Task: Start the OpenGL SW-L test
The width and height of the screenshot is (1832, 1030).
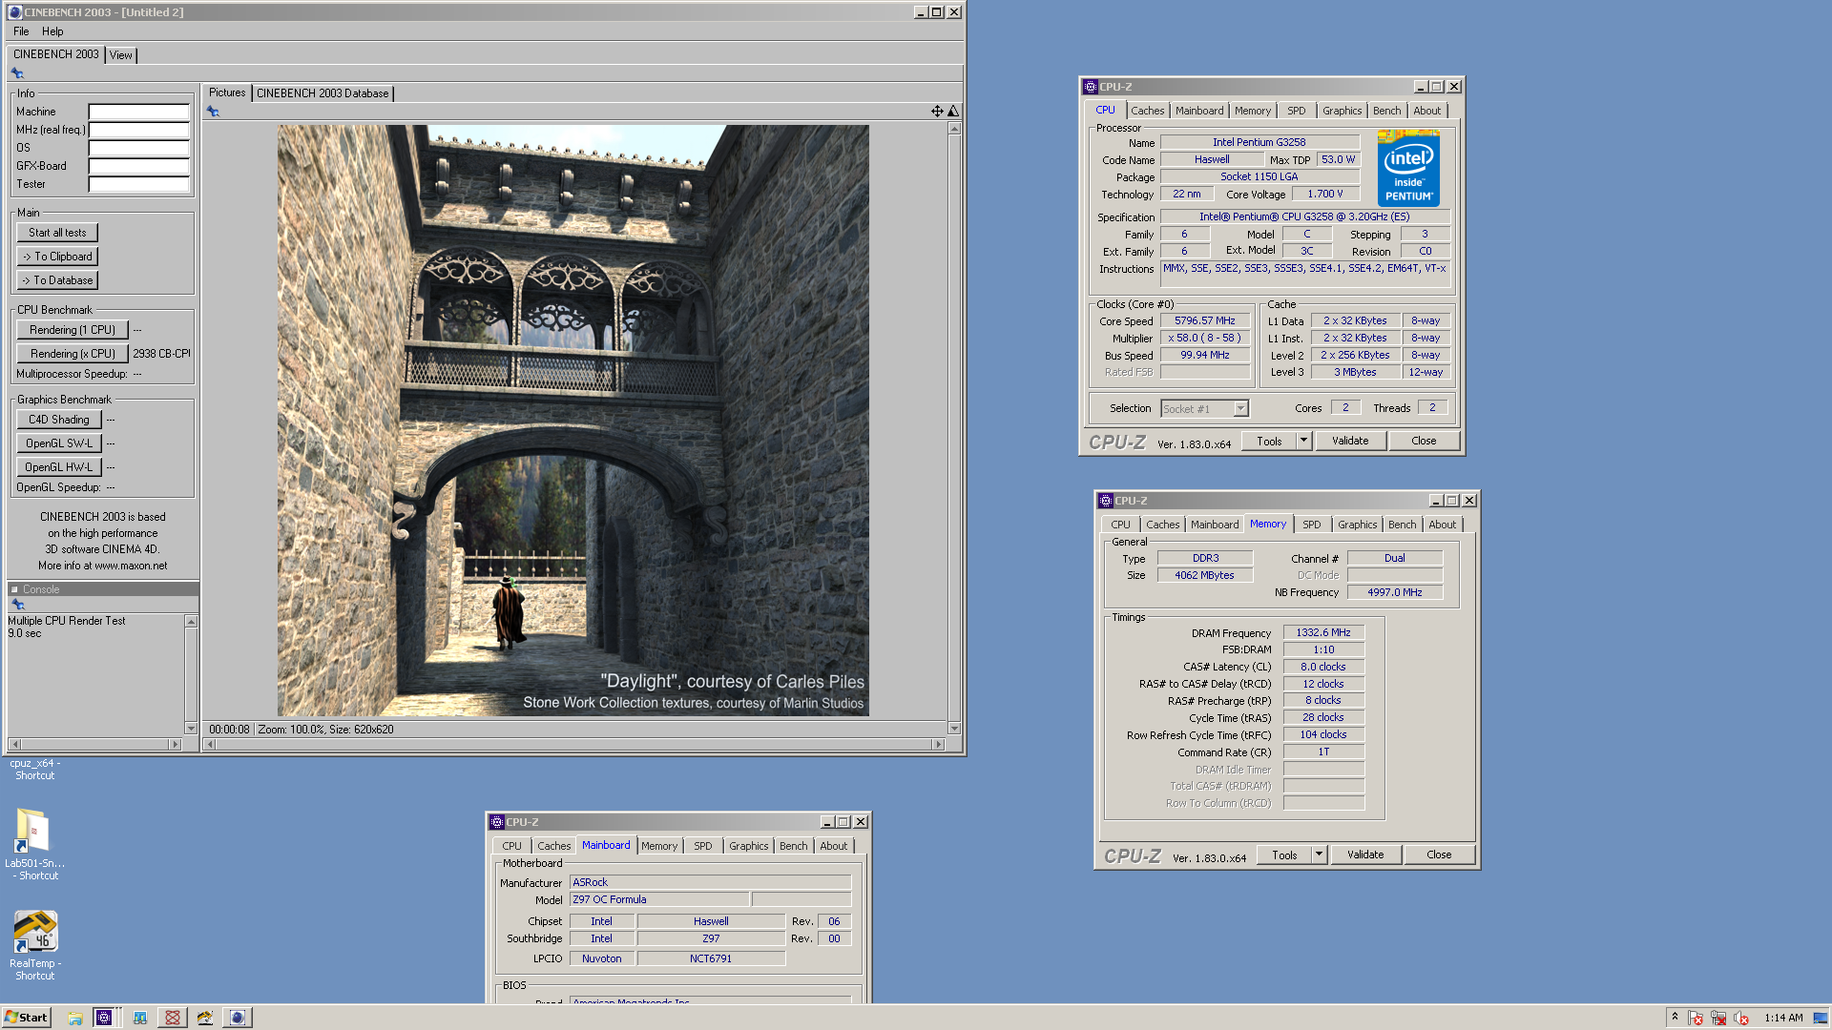Action: pyautogui.click(x=59, y=443)
